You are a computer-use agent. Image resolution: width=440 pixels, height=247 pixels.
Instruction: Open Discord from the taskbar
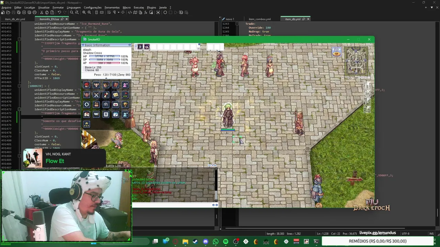(206, 242)
